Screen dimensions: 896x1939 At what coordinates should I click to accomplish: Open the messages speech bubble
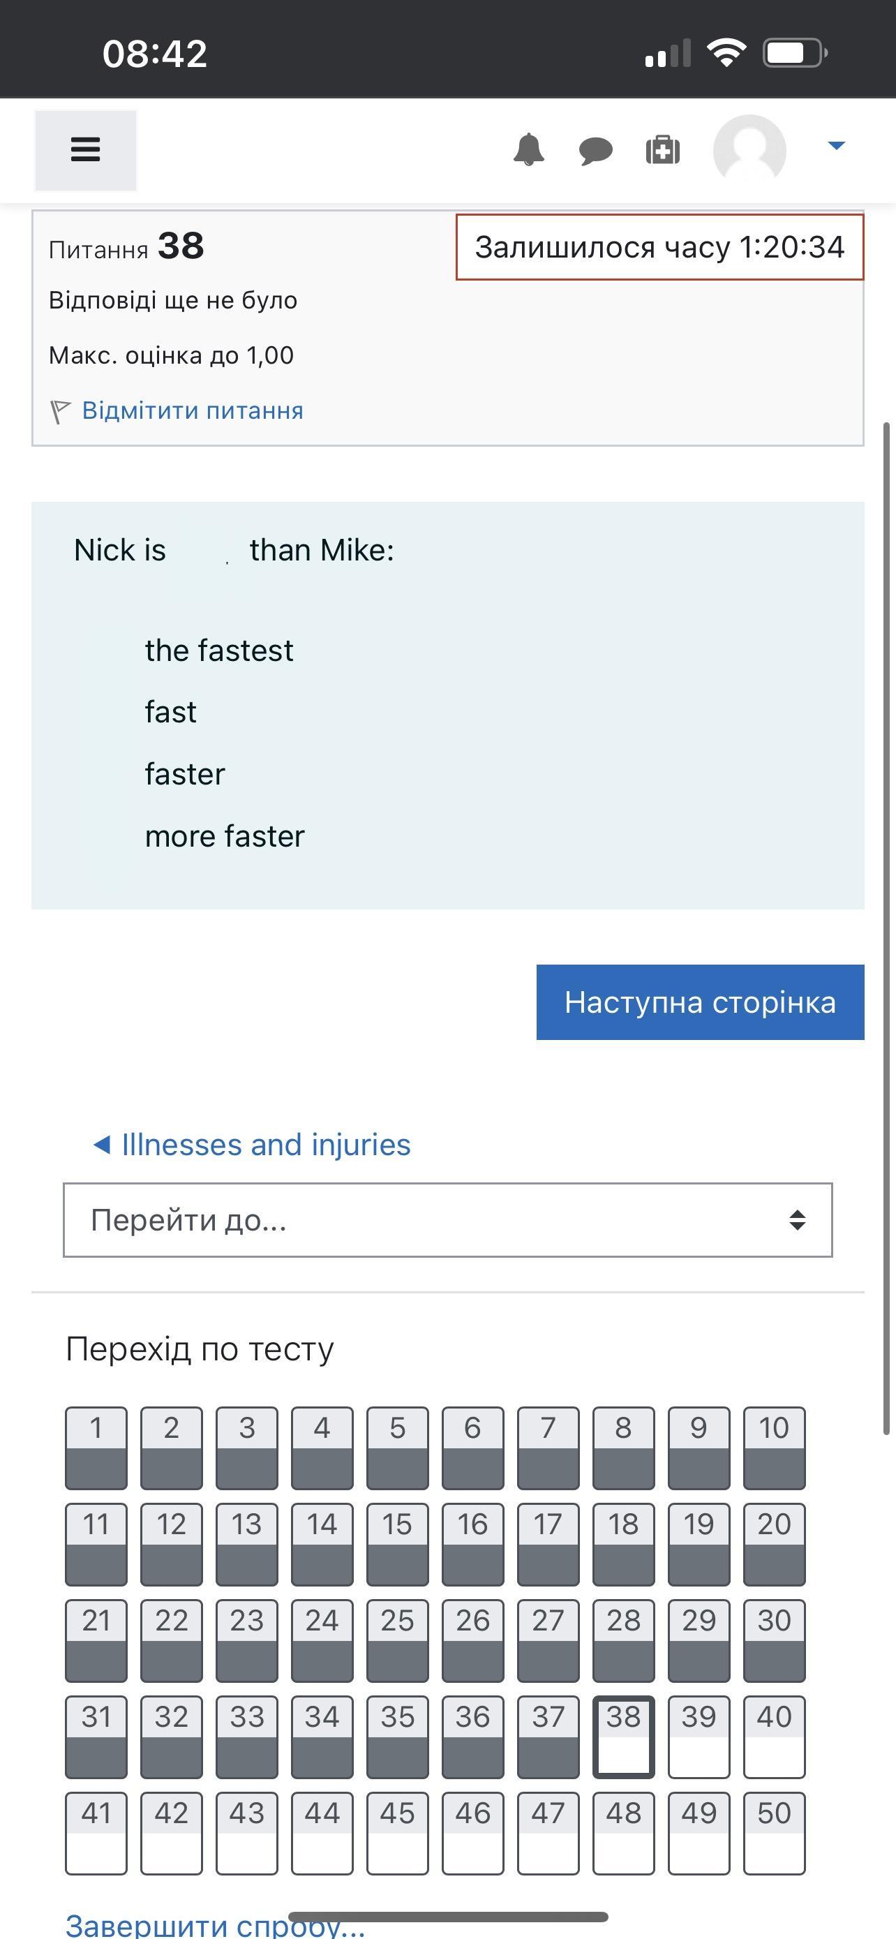click(x=595, y=150)
